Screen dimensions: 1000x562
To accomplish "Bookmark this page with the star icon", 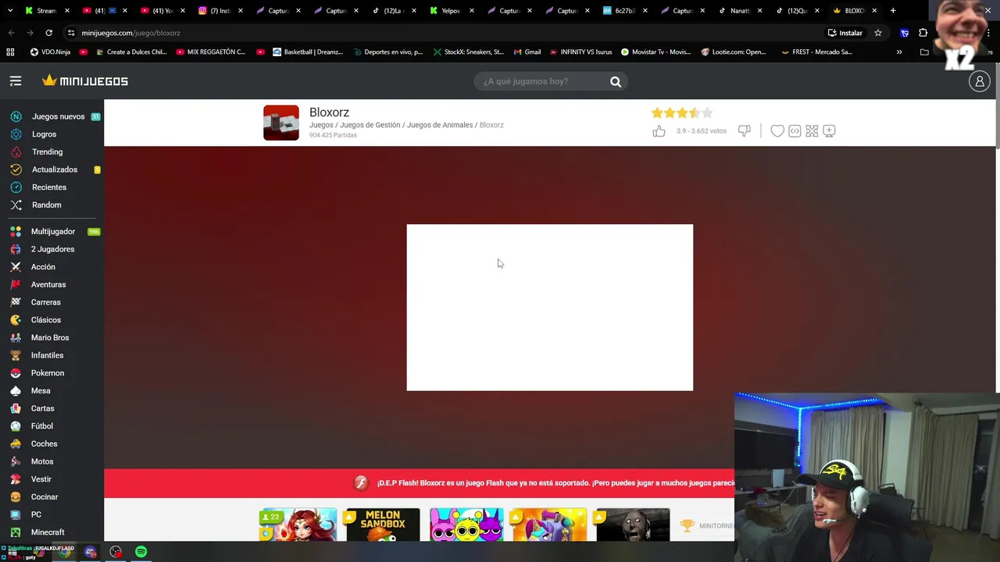I will pyautogui.click(x=878, y=33).
